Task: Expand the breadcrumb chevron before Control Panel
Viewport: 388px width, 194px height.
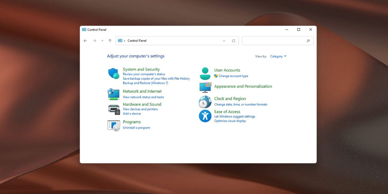Action: click(125, 41)
